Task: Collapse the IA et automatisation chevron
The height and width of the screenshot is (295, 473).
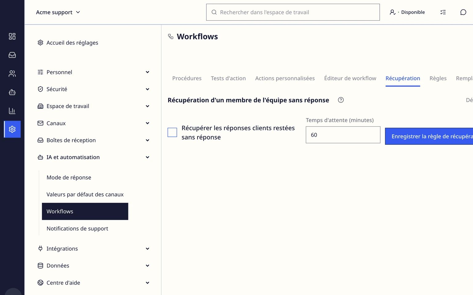Action: (x=148, y=157)
